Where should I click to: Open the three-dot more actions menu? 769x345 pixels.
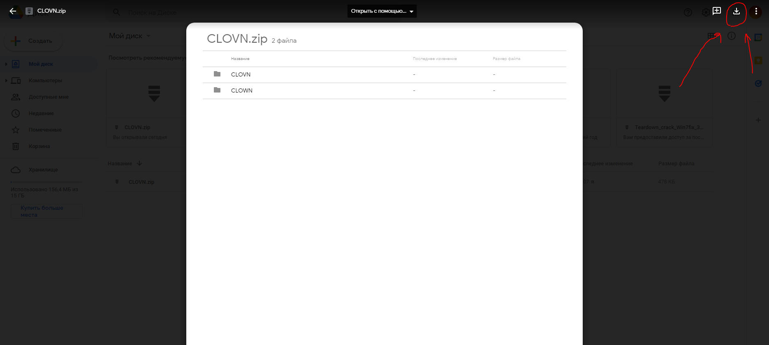coord(756,11)
